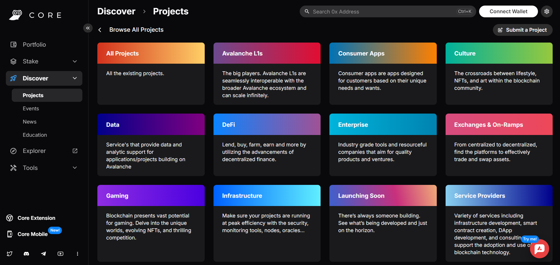The width and height of the screenshot is (560, 265).
Task: Click the Twitter bird icon
Action: click(x=10, y=254)
